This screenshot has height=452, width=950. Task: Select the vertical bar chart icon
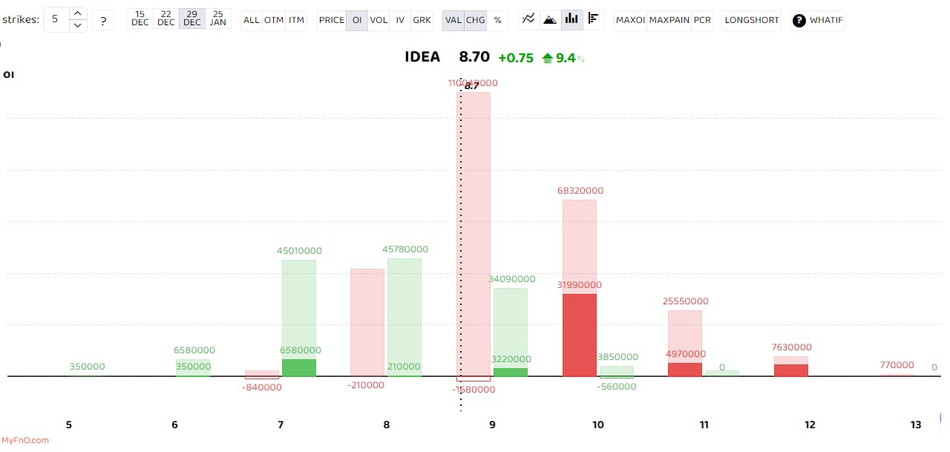(571, 19)
